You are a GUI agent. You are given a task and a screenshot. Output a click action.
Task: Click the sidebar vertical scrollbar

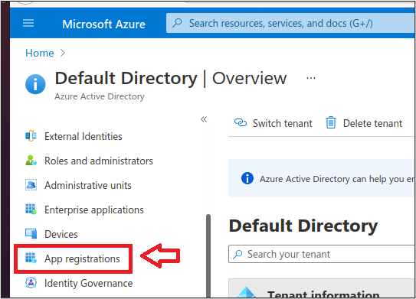click(x=208, y=255)
